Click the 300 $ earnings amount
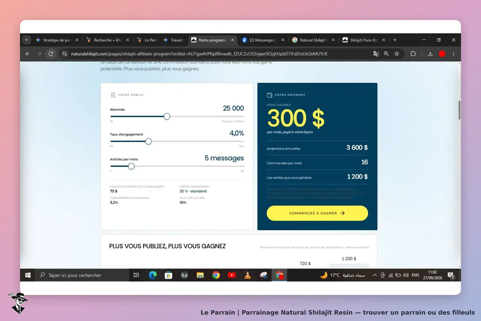The width and height of the screenshot is (481, 321). tap(296, 118)
